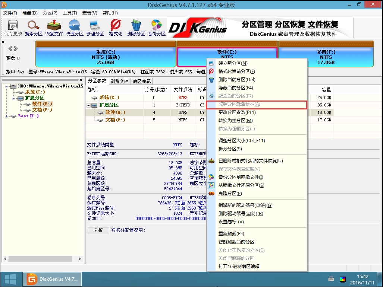This screenshot has width=383, height=287.
Task: Switch to the 扇区编辑 tab
Action: tap(142, 81)
